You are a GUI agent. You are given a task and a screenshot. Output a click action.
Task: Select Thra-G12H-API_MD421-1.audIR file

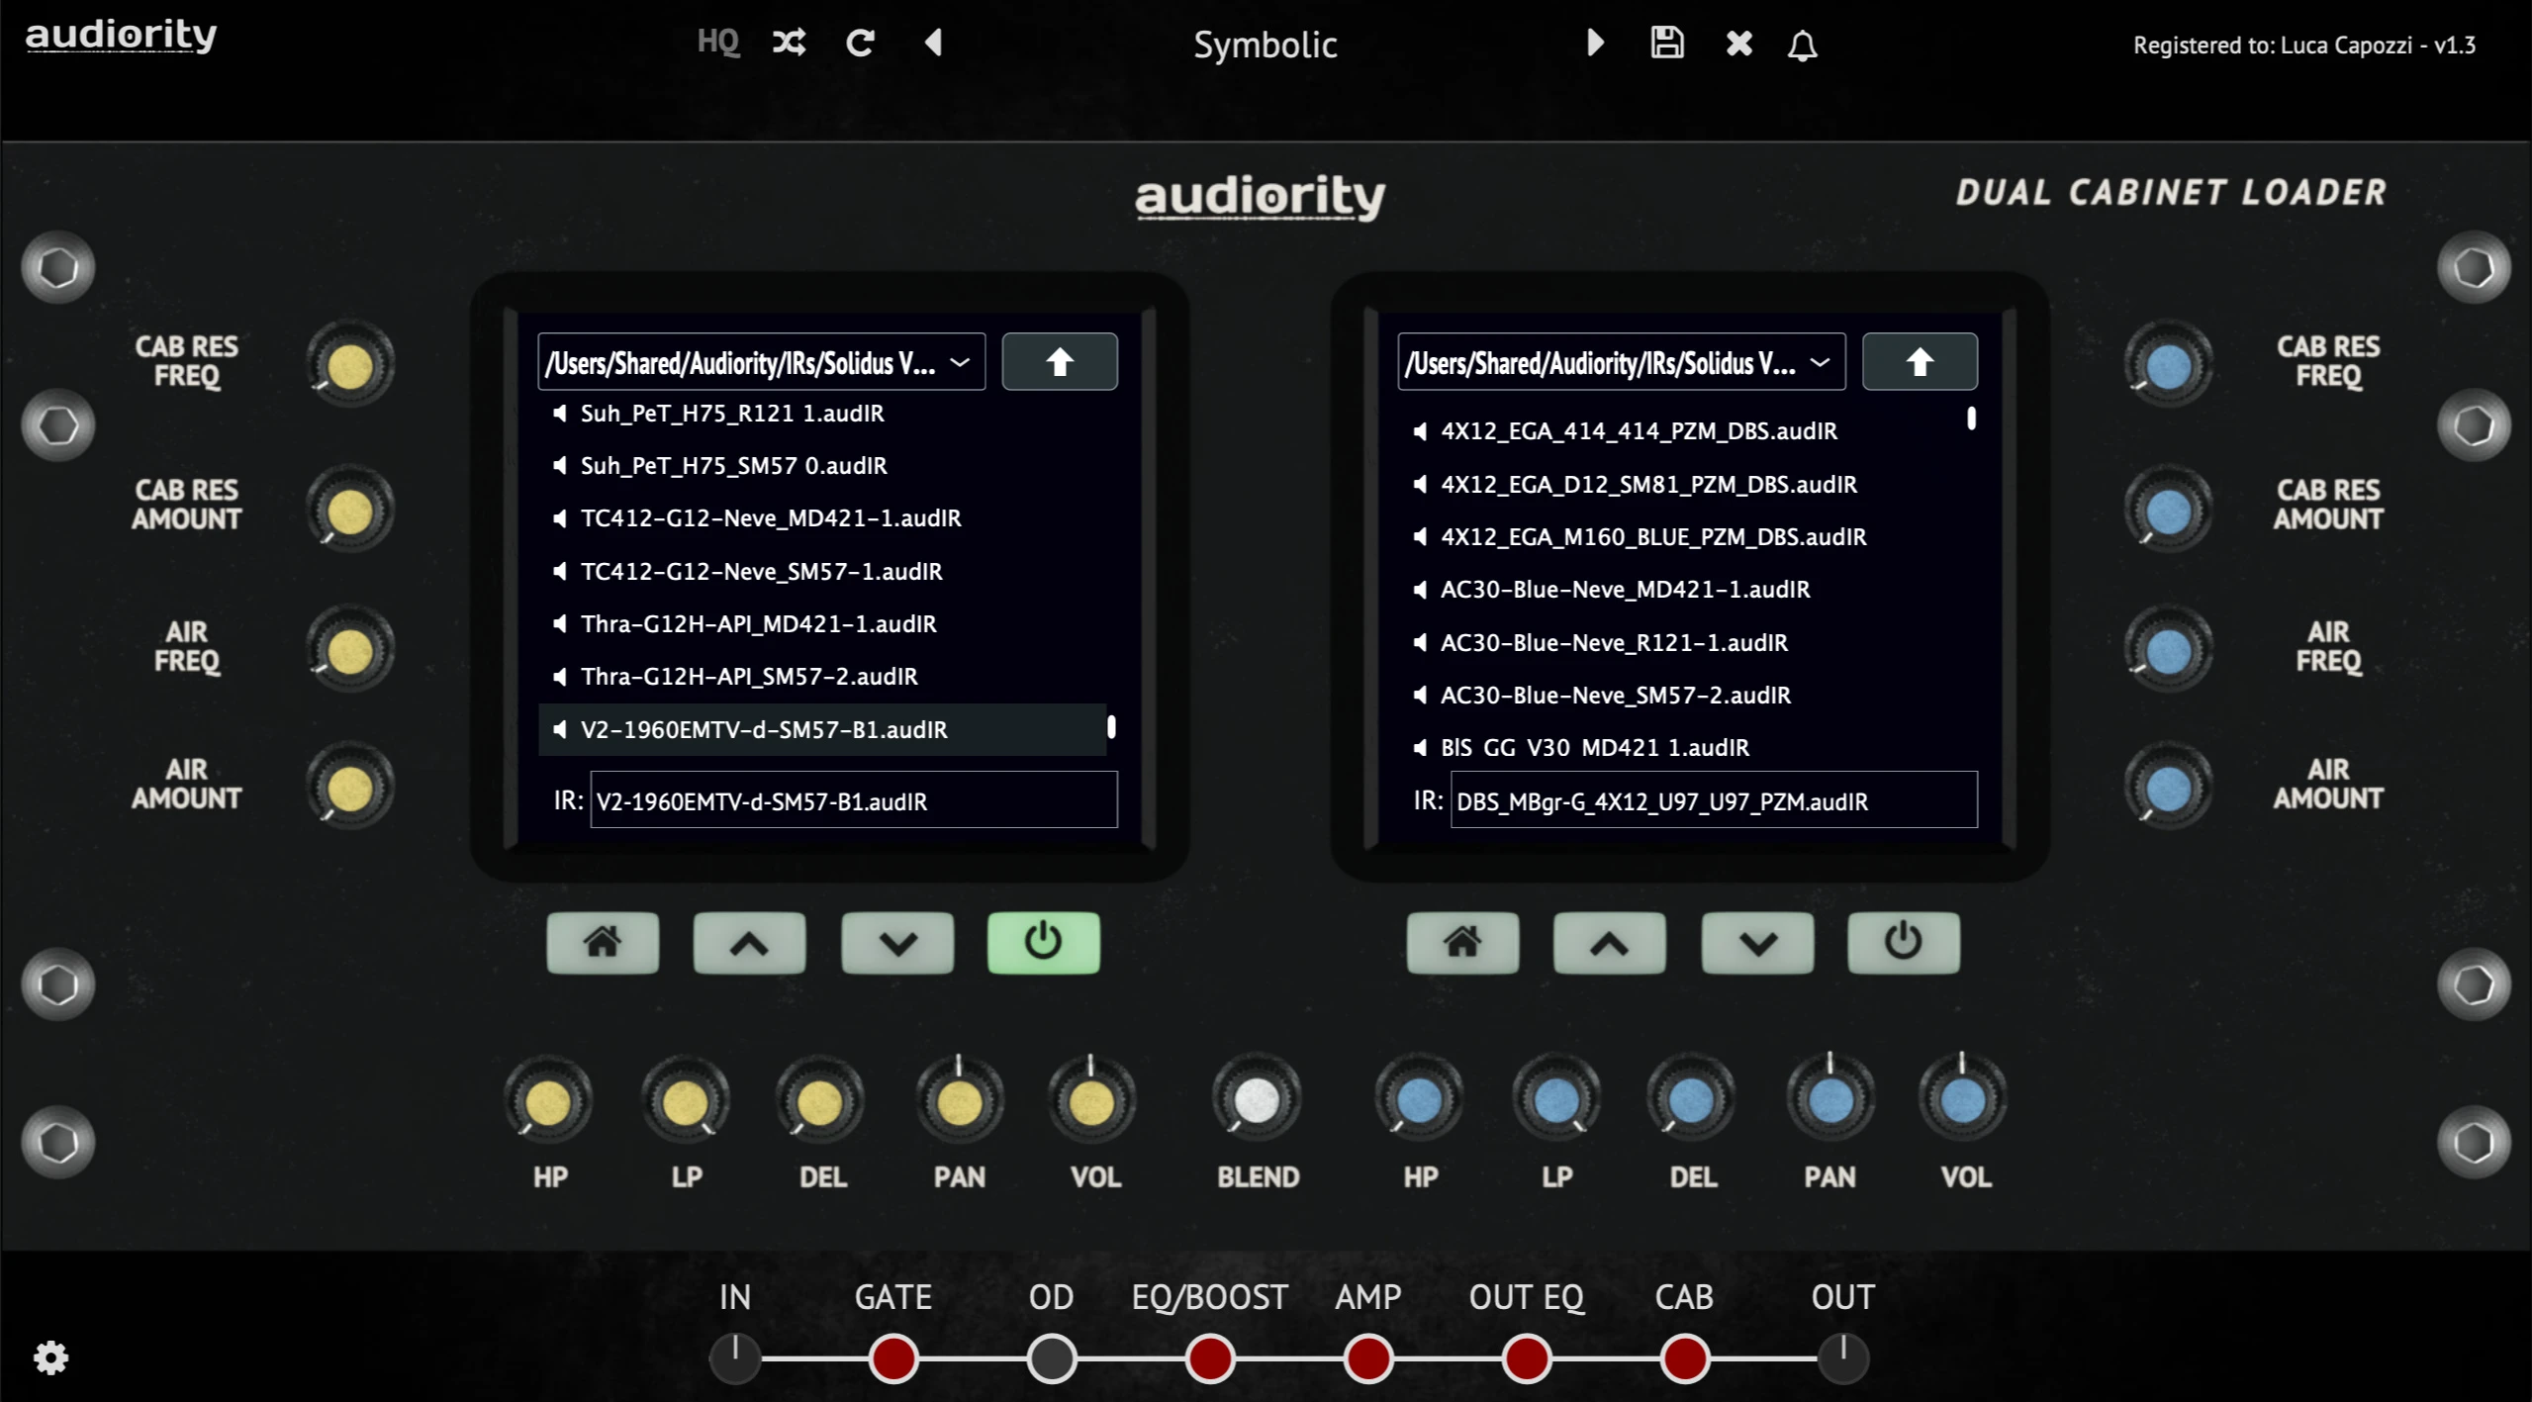coord(821,624)
